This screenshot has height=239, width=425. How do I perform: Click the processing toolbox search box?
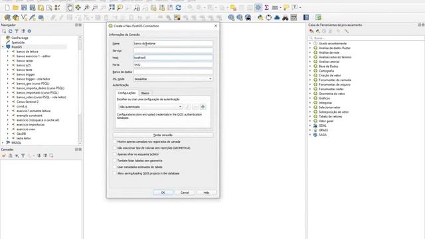[366, 38]
